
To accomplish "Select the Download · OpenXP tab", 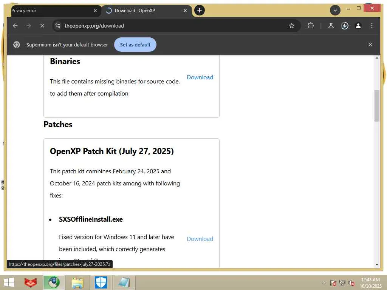I will pos(147,11).
